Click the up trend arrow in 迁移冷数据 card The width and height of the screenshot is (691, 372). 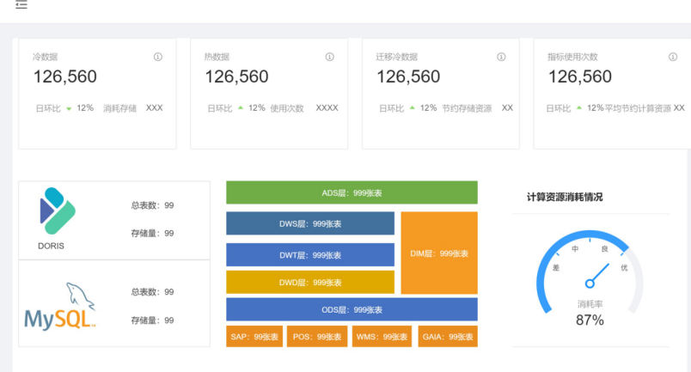[x=412, y=107]
